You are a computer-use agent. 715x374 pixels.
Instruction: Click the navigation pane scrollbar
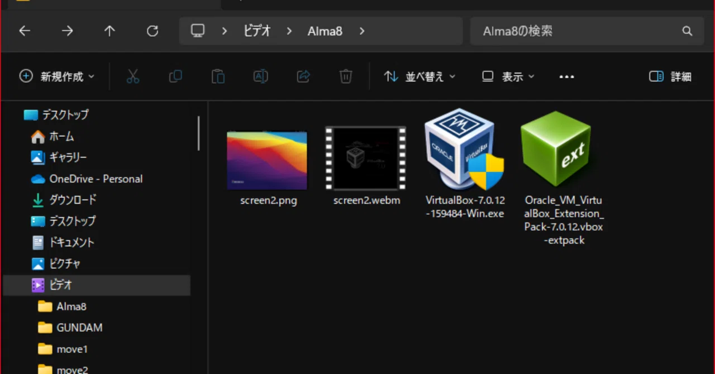(x=198, y=133)
